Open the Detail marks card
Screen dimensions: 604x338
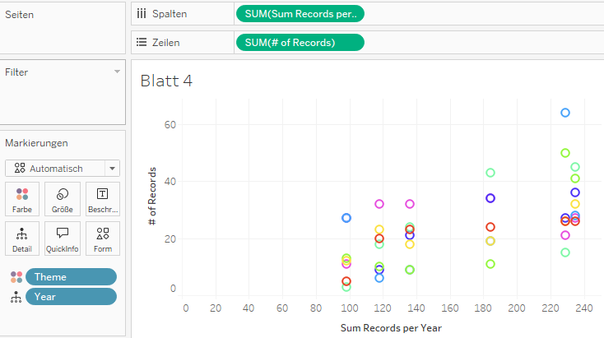(x=22, y=238)
